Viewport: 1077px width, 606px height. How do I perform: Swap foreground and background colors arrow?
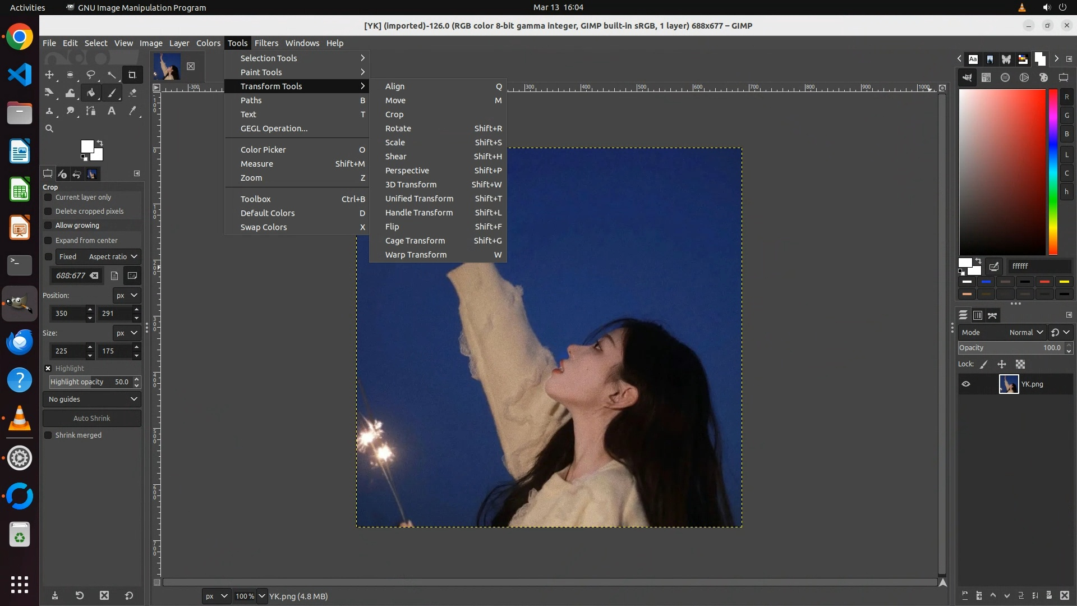100,143
